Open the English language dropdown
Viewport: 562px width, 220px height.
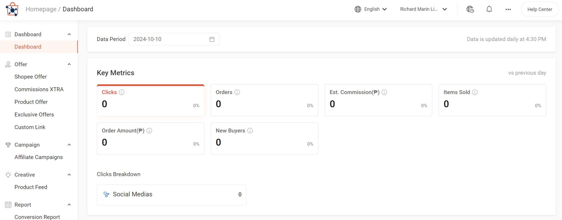(x=370, y=9)
